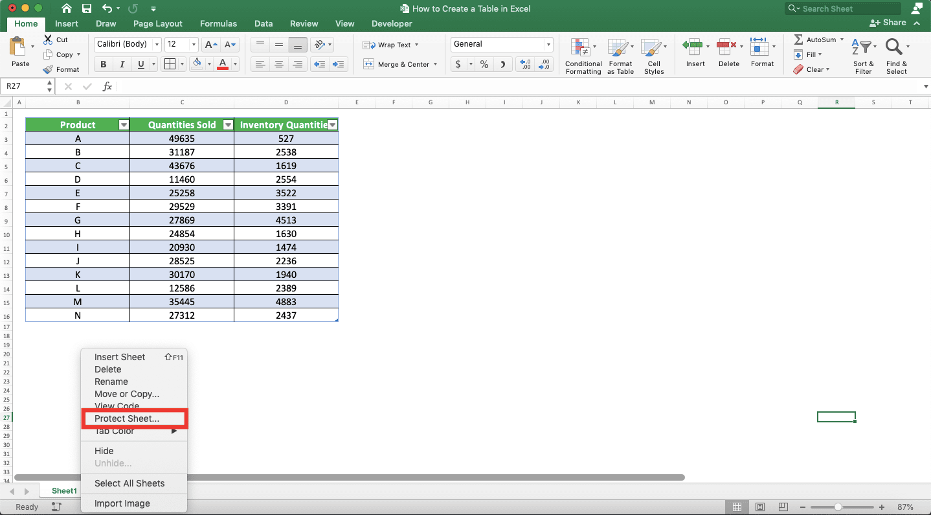Screen dimensions: 931x515
Task: Click the Copy icon
Action: point(47,55)
